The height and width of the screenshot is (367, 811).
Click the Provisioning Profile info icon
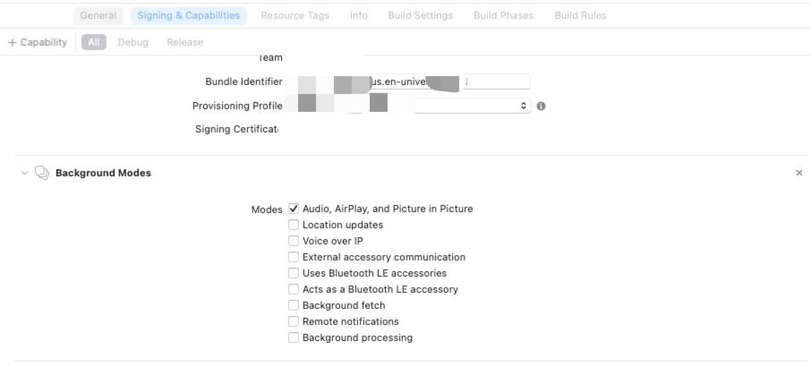point(541,106)
